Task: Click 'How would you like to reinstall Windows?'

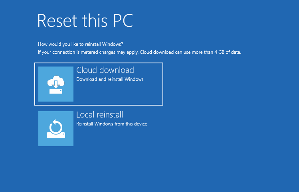Action: pos(81,44)
